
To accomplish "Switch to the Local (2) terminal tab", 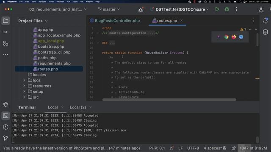I will tap(78, 107).
